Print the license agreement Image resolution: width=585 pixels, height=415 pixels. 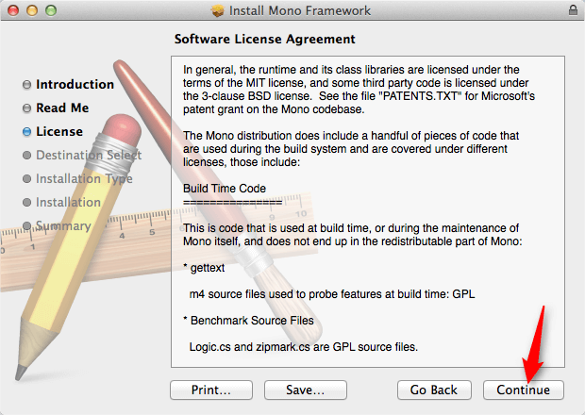(211, 390)
